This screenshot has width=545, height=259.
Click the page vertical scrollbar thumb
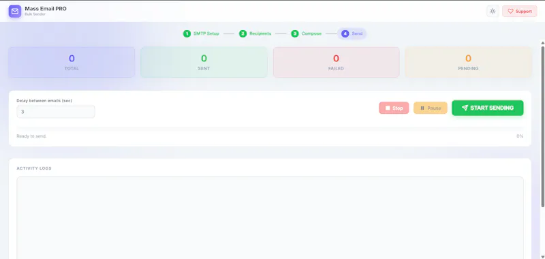click(542, 127)
